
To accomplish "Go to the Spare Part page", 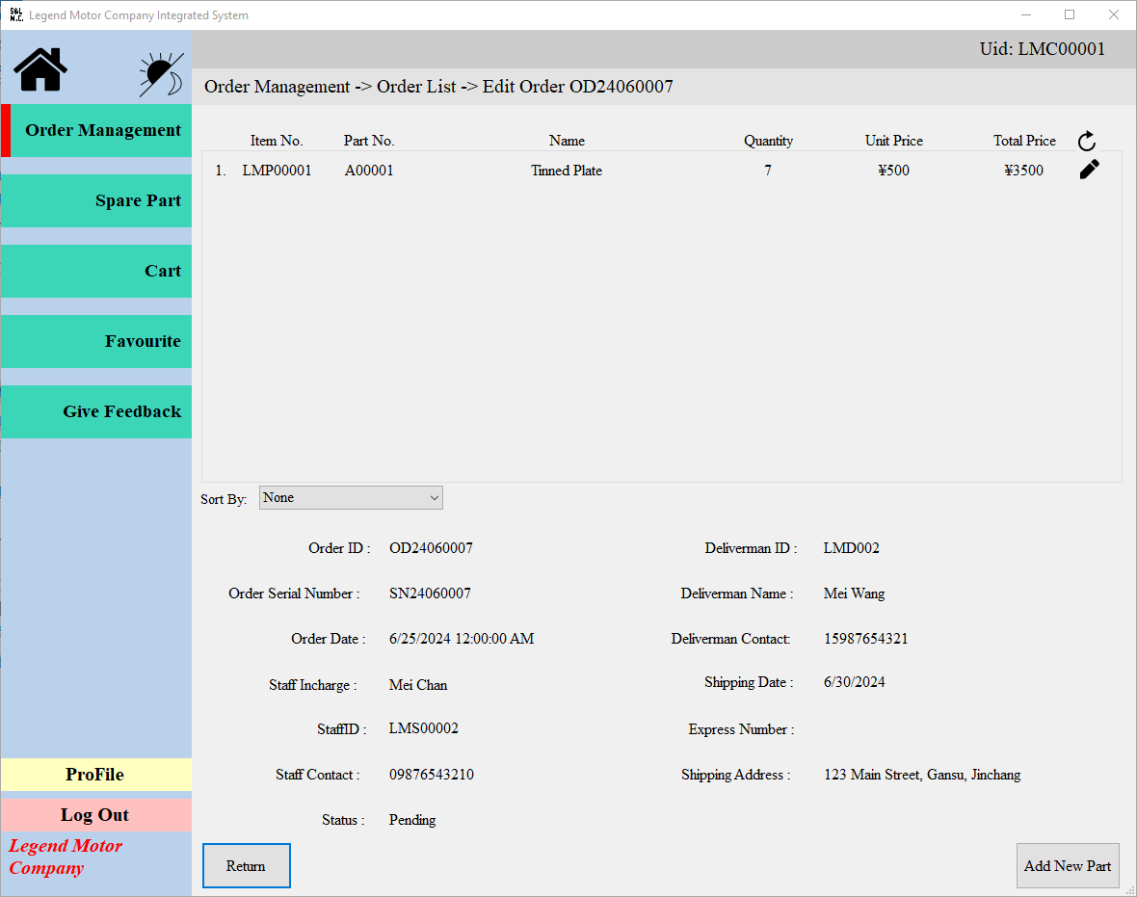I will click(x=97, y=201).
